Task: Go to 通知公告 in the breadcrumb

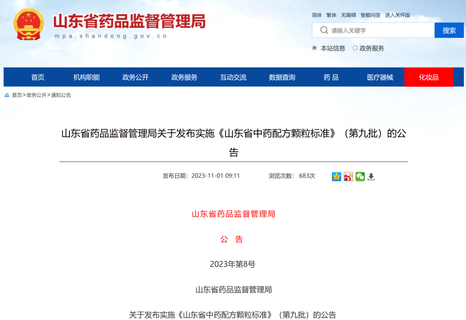Action: pos(61,95)
